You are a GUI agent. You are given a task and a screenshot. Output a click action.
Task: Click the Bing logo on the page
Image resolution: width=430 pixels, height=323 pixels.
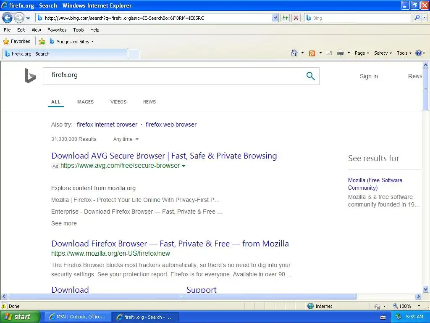pyautogui.click(x=30, y=76)
